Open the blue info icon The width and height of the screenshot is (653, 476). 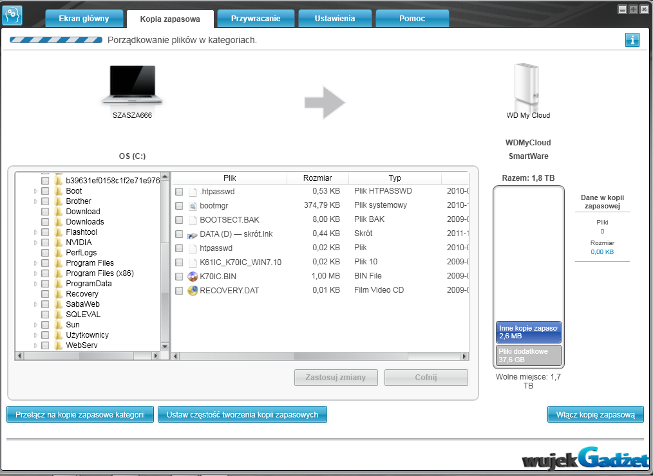632,41
